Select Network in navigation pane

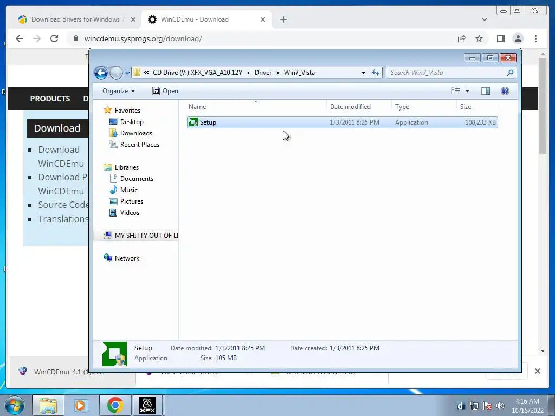(121, 258)
